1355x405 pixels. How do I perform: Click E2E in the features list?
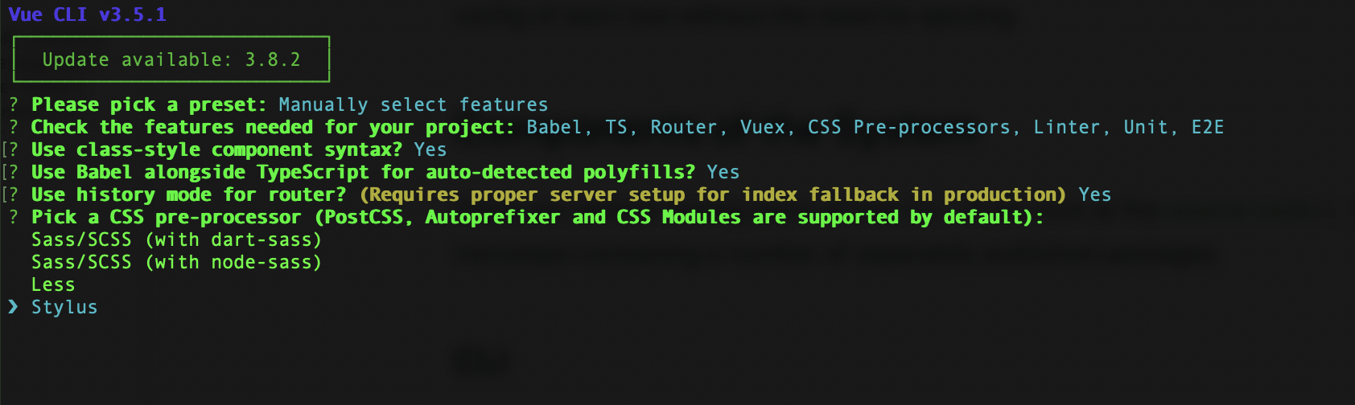tap(1207, 127)
